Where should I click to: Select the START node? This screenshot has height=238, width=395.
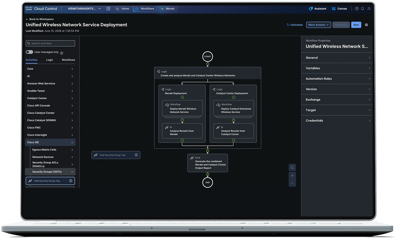(208, 56)
